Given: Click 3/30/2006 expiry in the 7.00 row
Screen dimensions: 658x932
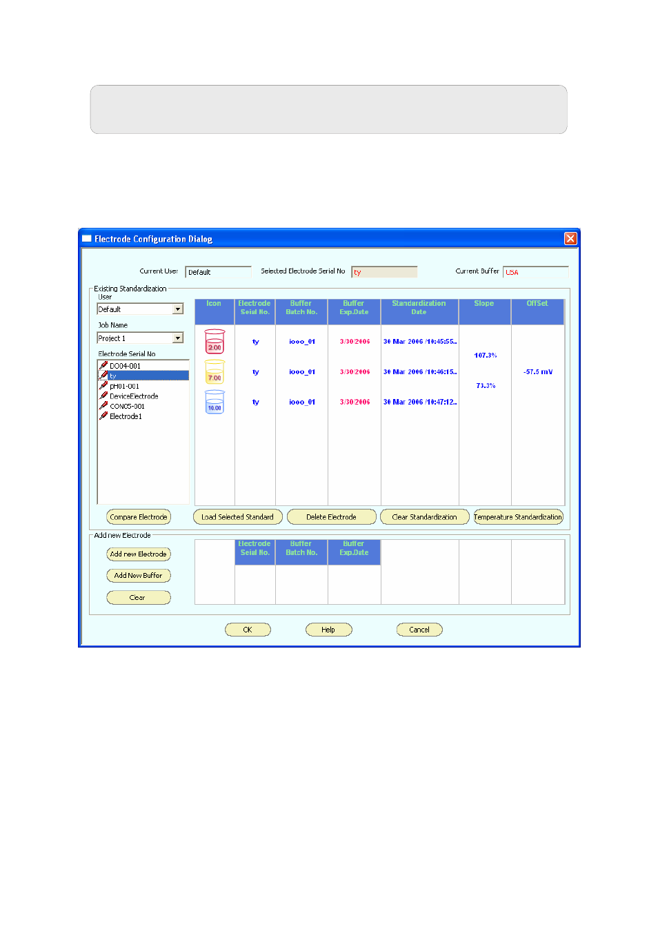Looking at the screenshot, I should point(355,372).
